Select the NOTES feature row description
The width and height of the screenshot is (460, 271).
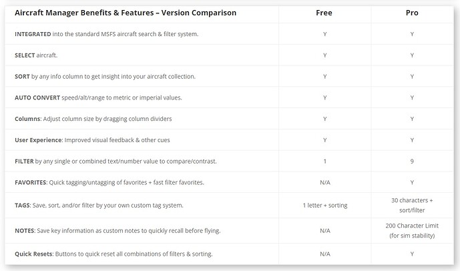118,230
